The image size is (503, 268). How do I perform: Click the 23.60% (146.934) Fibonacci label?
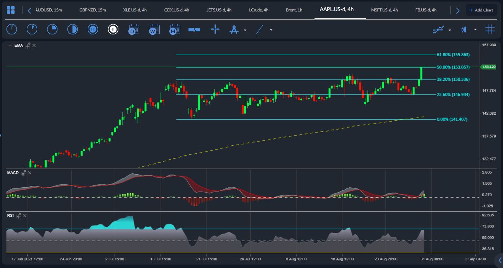coord(453,94)
